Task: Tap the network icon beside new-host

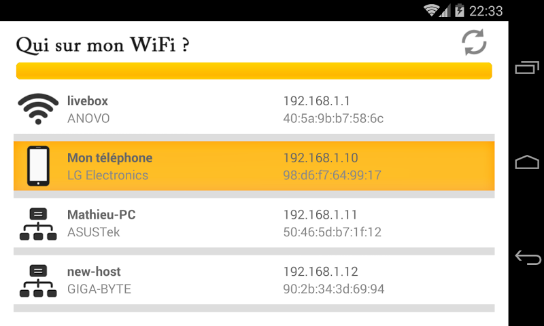Action: (38, 280)
